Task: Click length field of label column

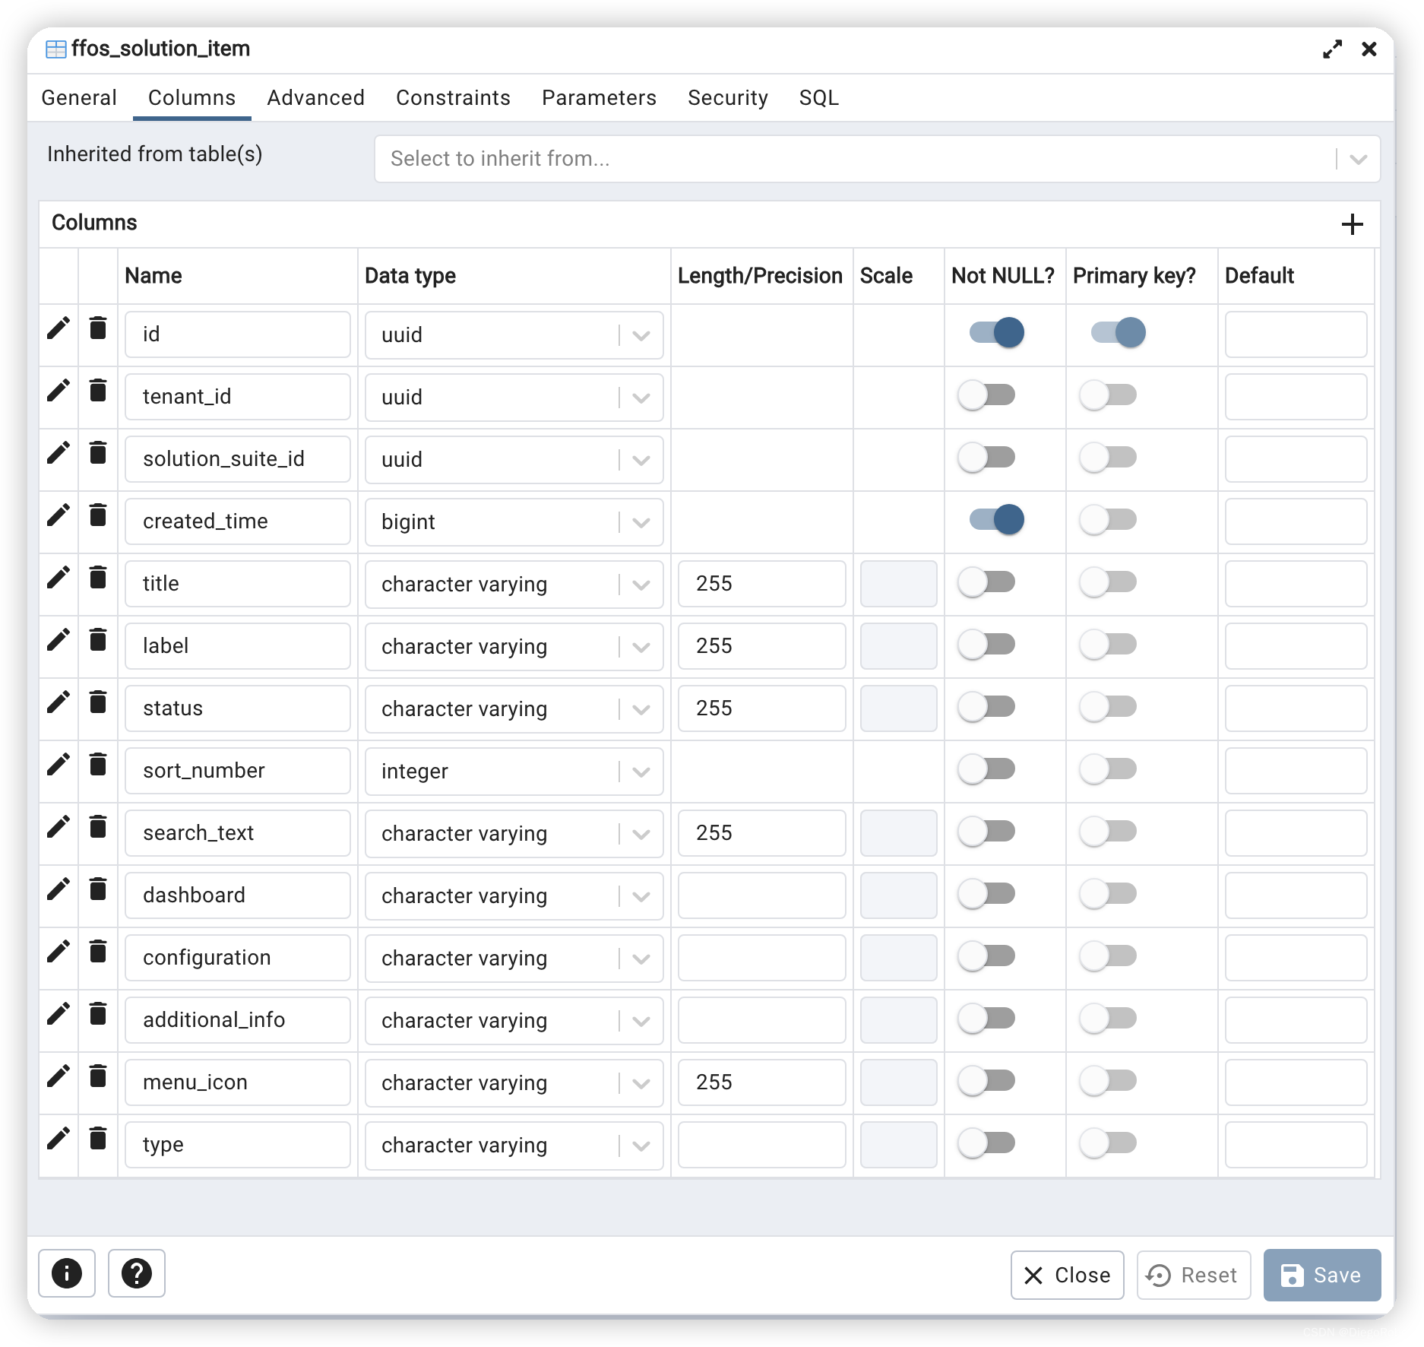Action: [761, 646]
